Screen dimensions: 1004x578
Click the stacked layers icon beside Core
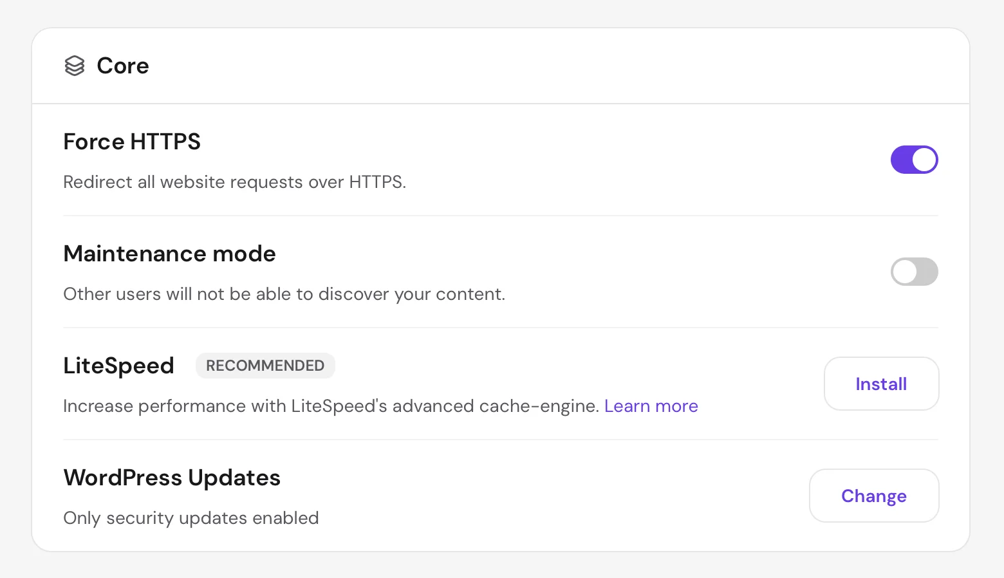pos(75,66)
